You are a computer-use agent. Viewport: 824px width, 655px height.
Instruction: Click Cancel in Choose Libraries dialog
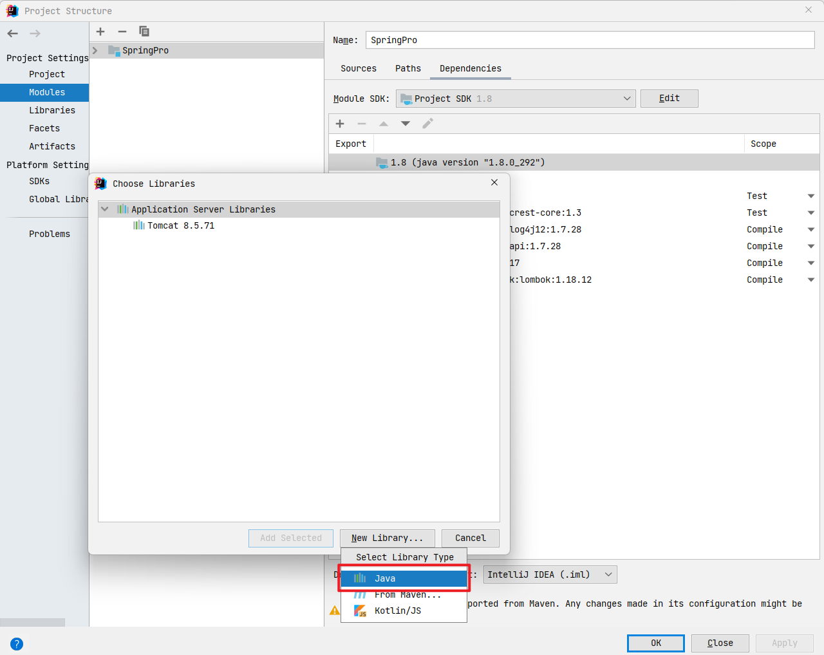click(x=471, y=538)
